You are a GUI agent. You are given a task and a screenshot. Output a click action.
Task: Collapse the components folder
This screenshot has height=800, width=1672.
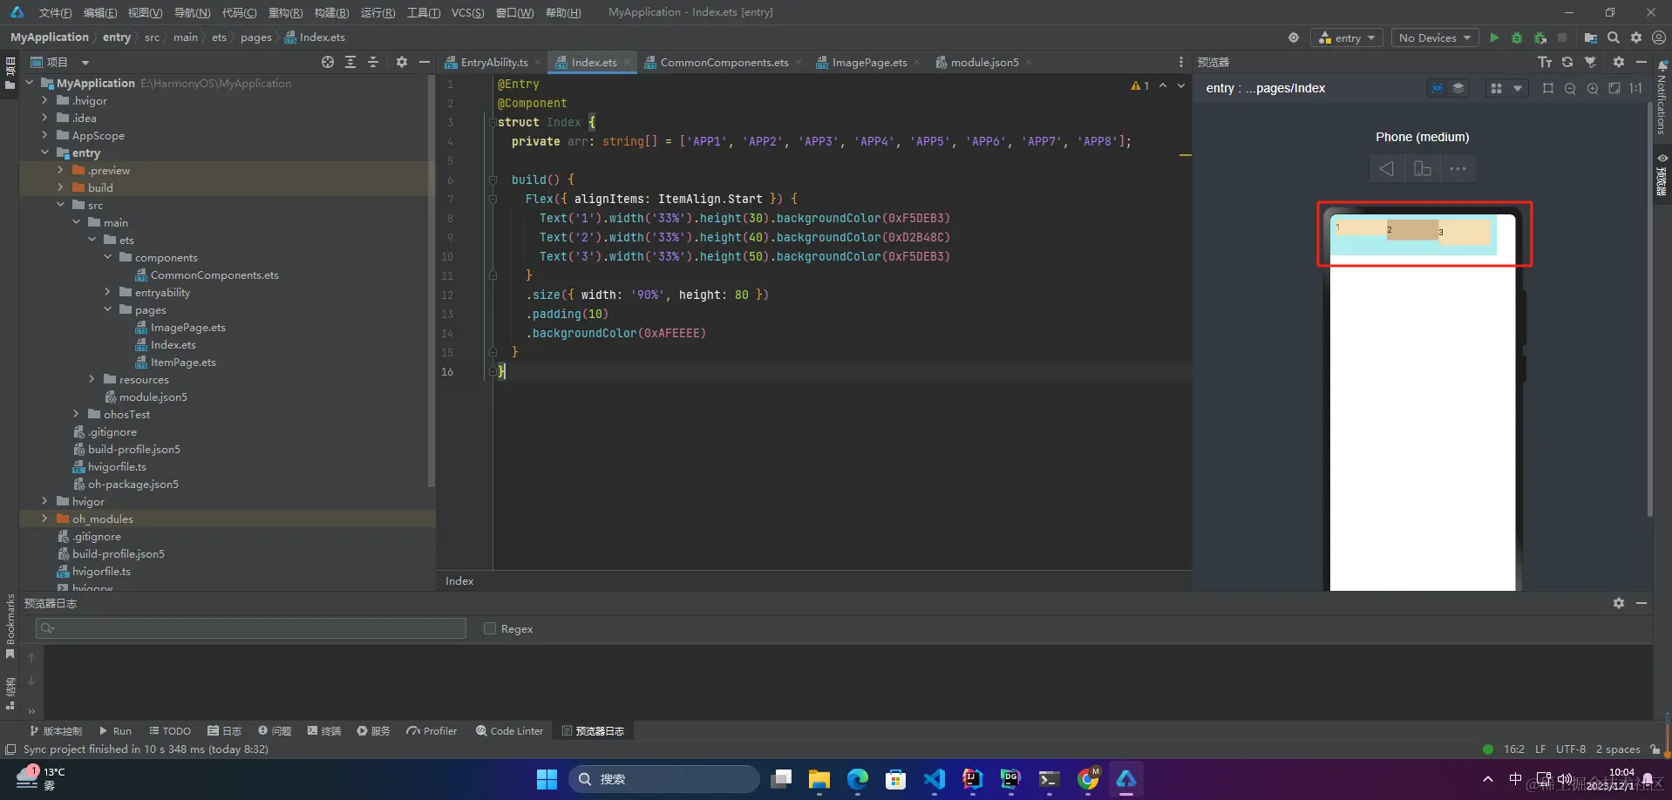tap(108, 257)
